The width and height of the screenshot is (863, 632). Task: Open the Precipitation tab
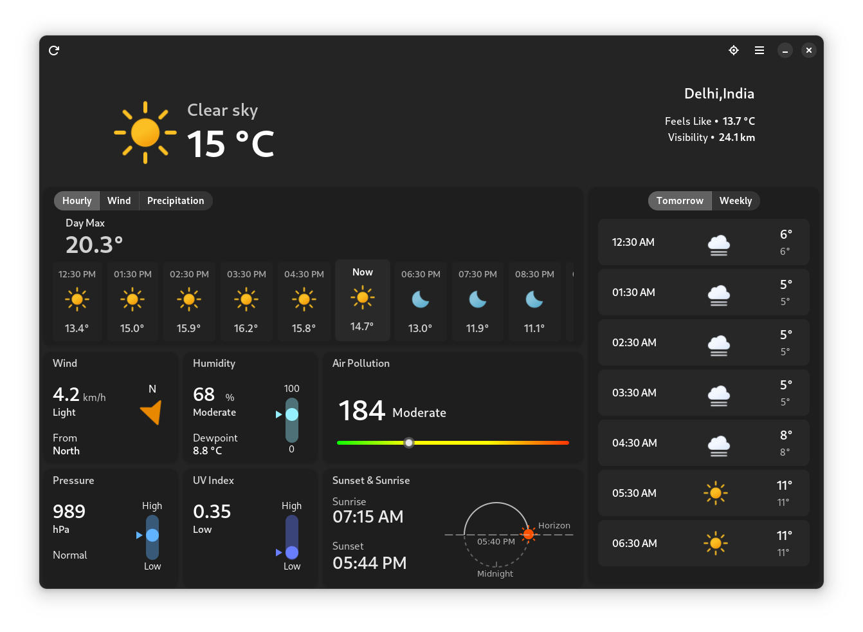click(176, 200)
